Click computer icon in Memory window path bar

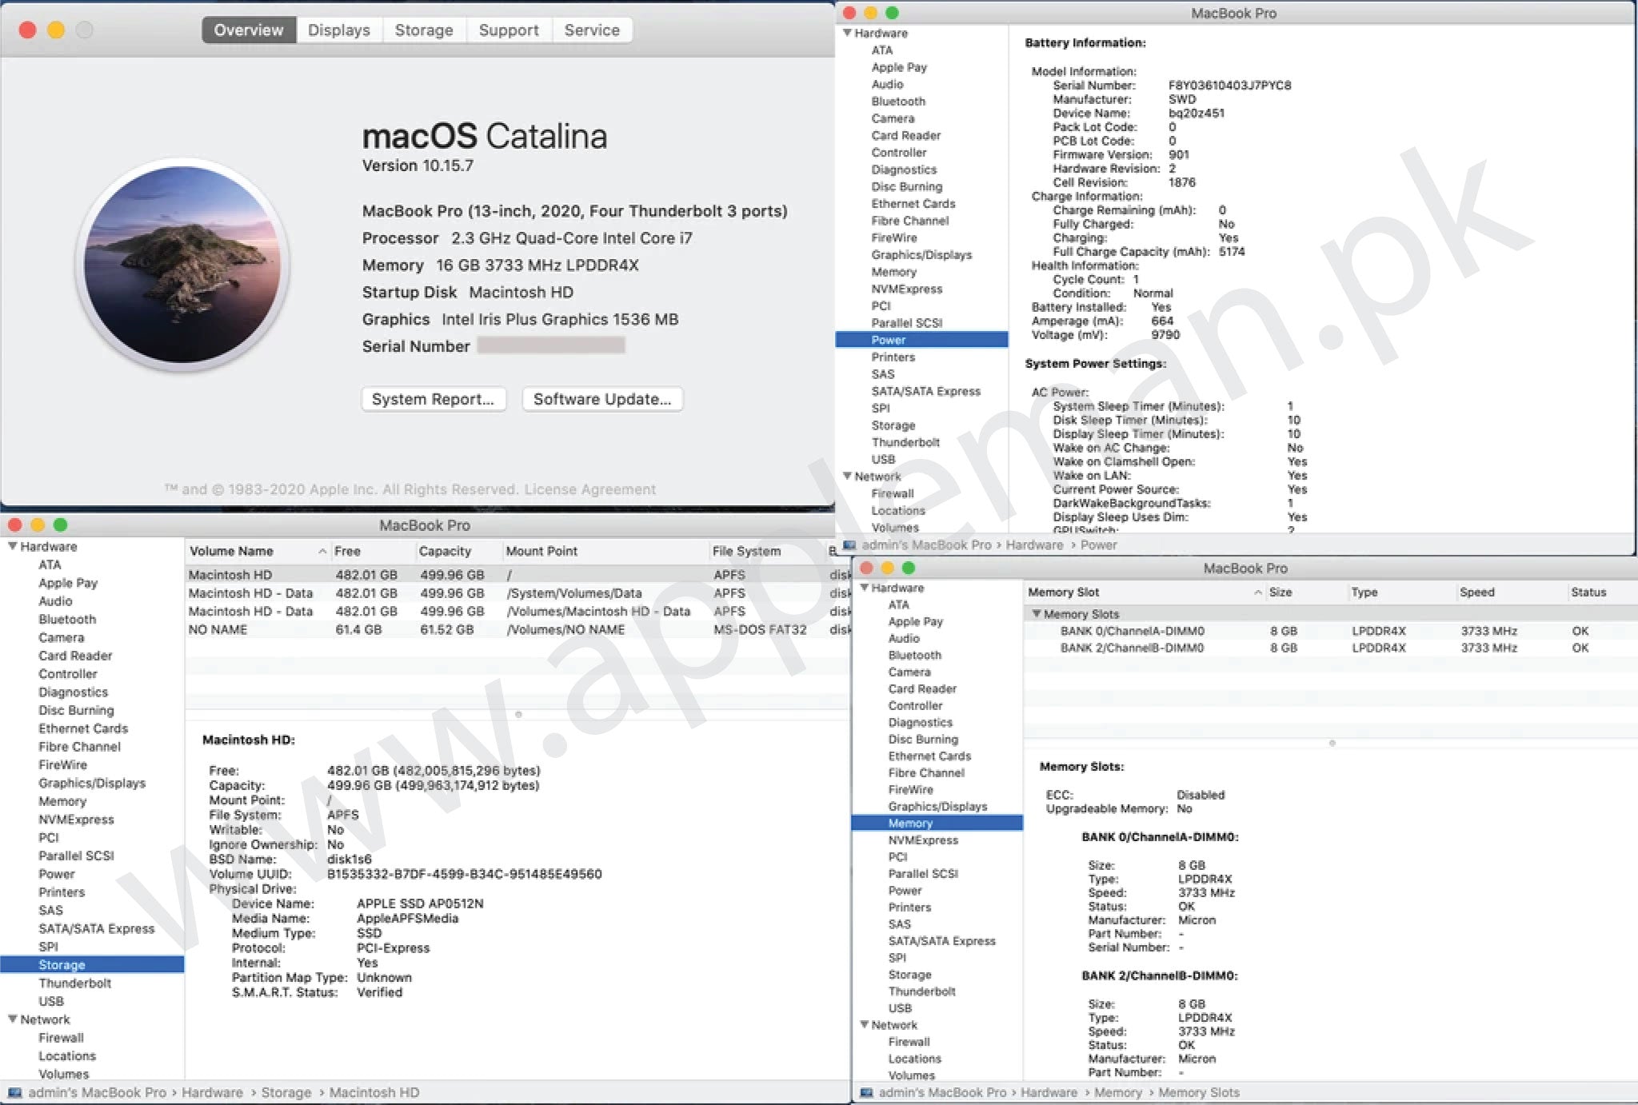(x=866, y=1092)
